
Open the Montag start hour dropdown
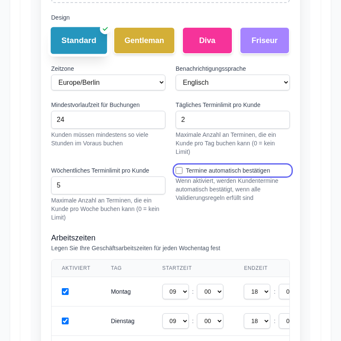175,292
